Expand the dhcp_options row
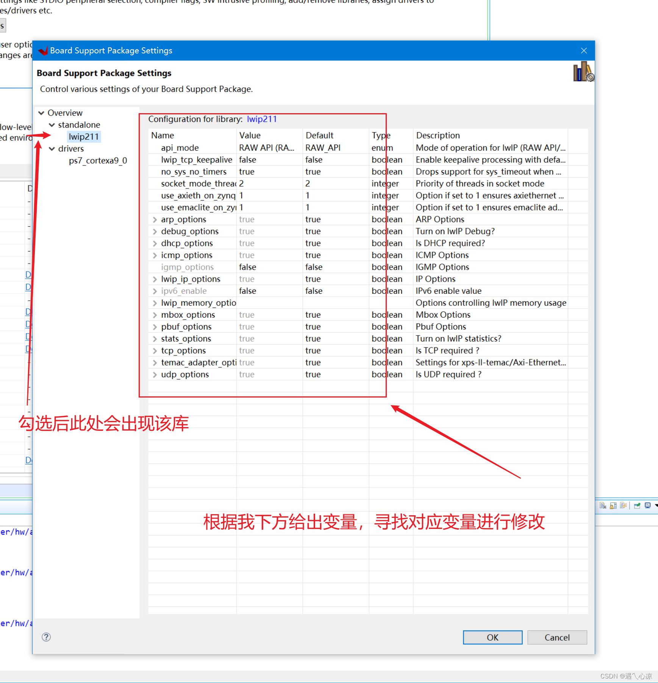Image resolution: width=658 pixels, height=683 pixels. pos(155,243)
